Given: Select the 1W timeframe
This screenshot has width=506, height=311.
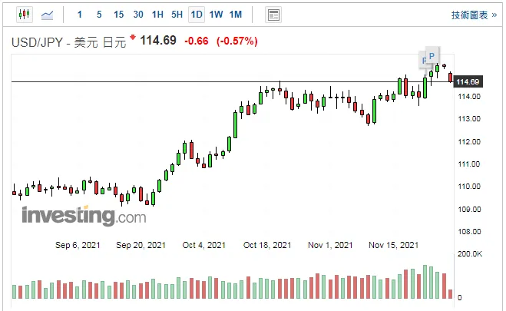Looking at the screenshot, I should tap(216, 15).
